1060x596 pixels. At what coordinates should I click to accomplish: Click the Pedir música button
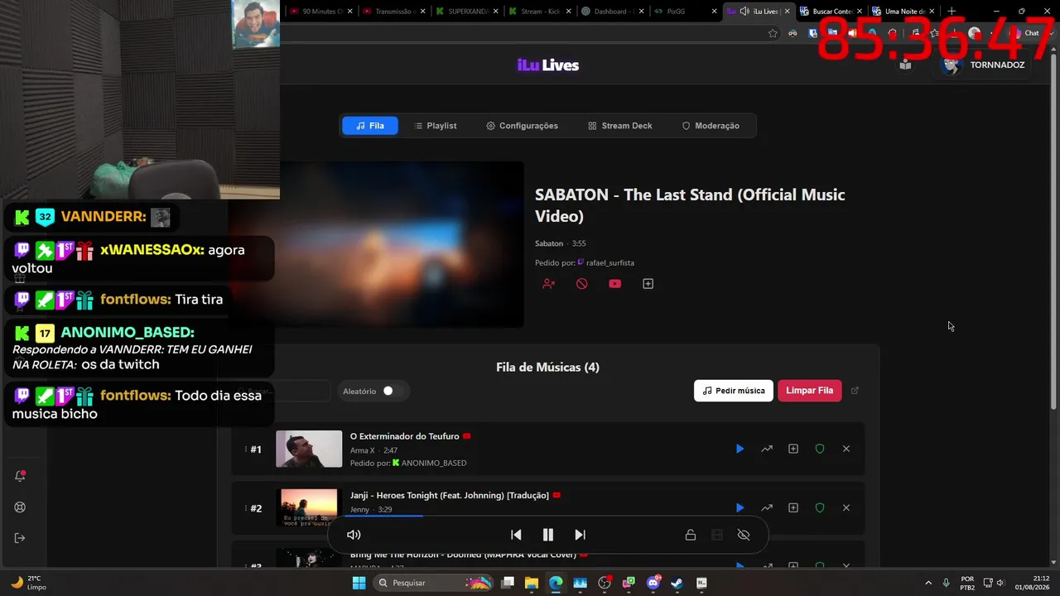(x=734, y=391)
